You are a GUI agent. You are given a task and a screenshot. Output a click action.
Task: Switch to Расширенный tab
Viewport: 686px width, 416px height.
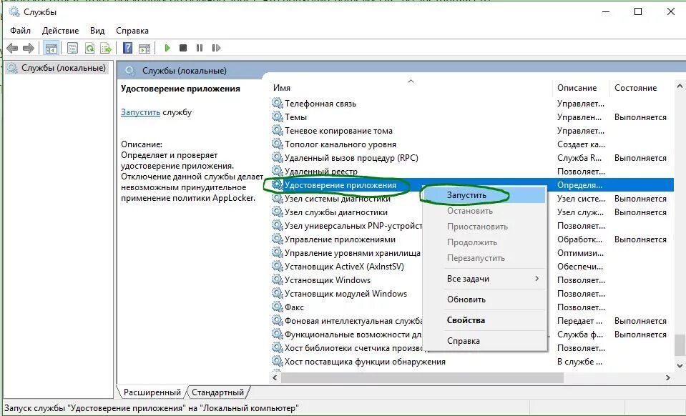click(152, 392)
